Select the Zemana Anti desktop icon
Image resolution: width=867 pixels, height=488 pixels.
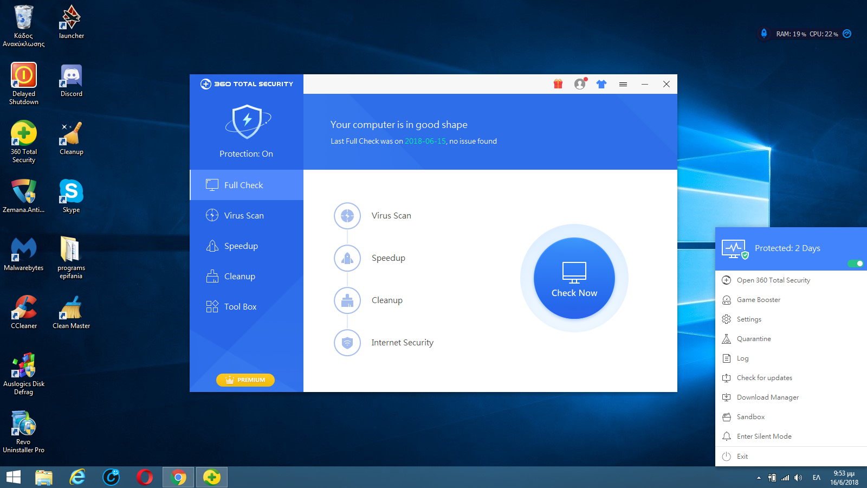(x=23, y=196)
